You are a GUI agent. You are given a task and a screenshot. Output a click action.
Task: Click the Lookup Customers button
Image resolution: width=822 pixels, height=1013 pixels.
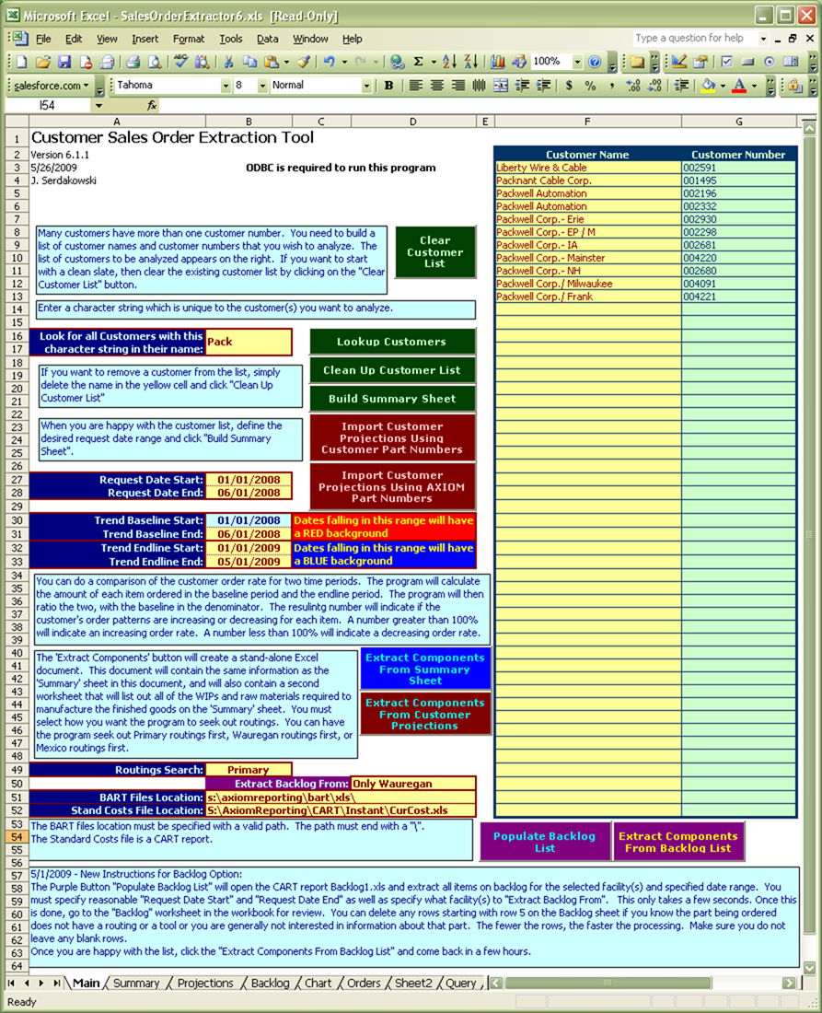click(x=392, y=342)
